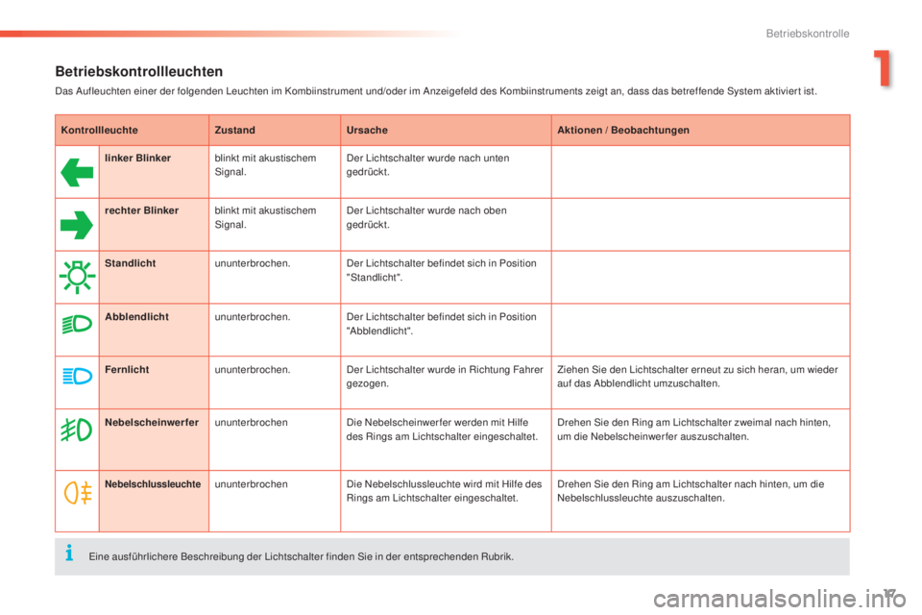Click the 'linker Blinker' label
Viewport: 922px width, 615px height.
[137, 158]
